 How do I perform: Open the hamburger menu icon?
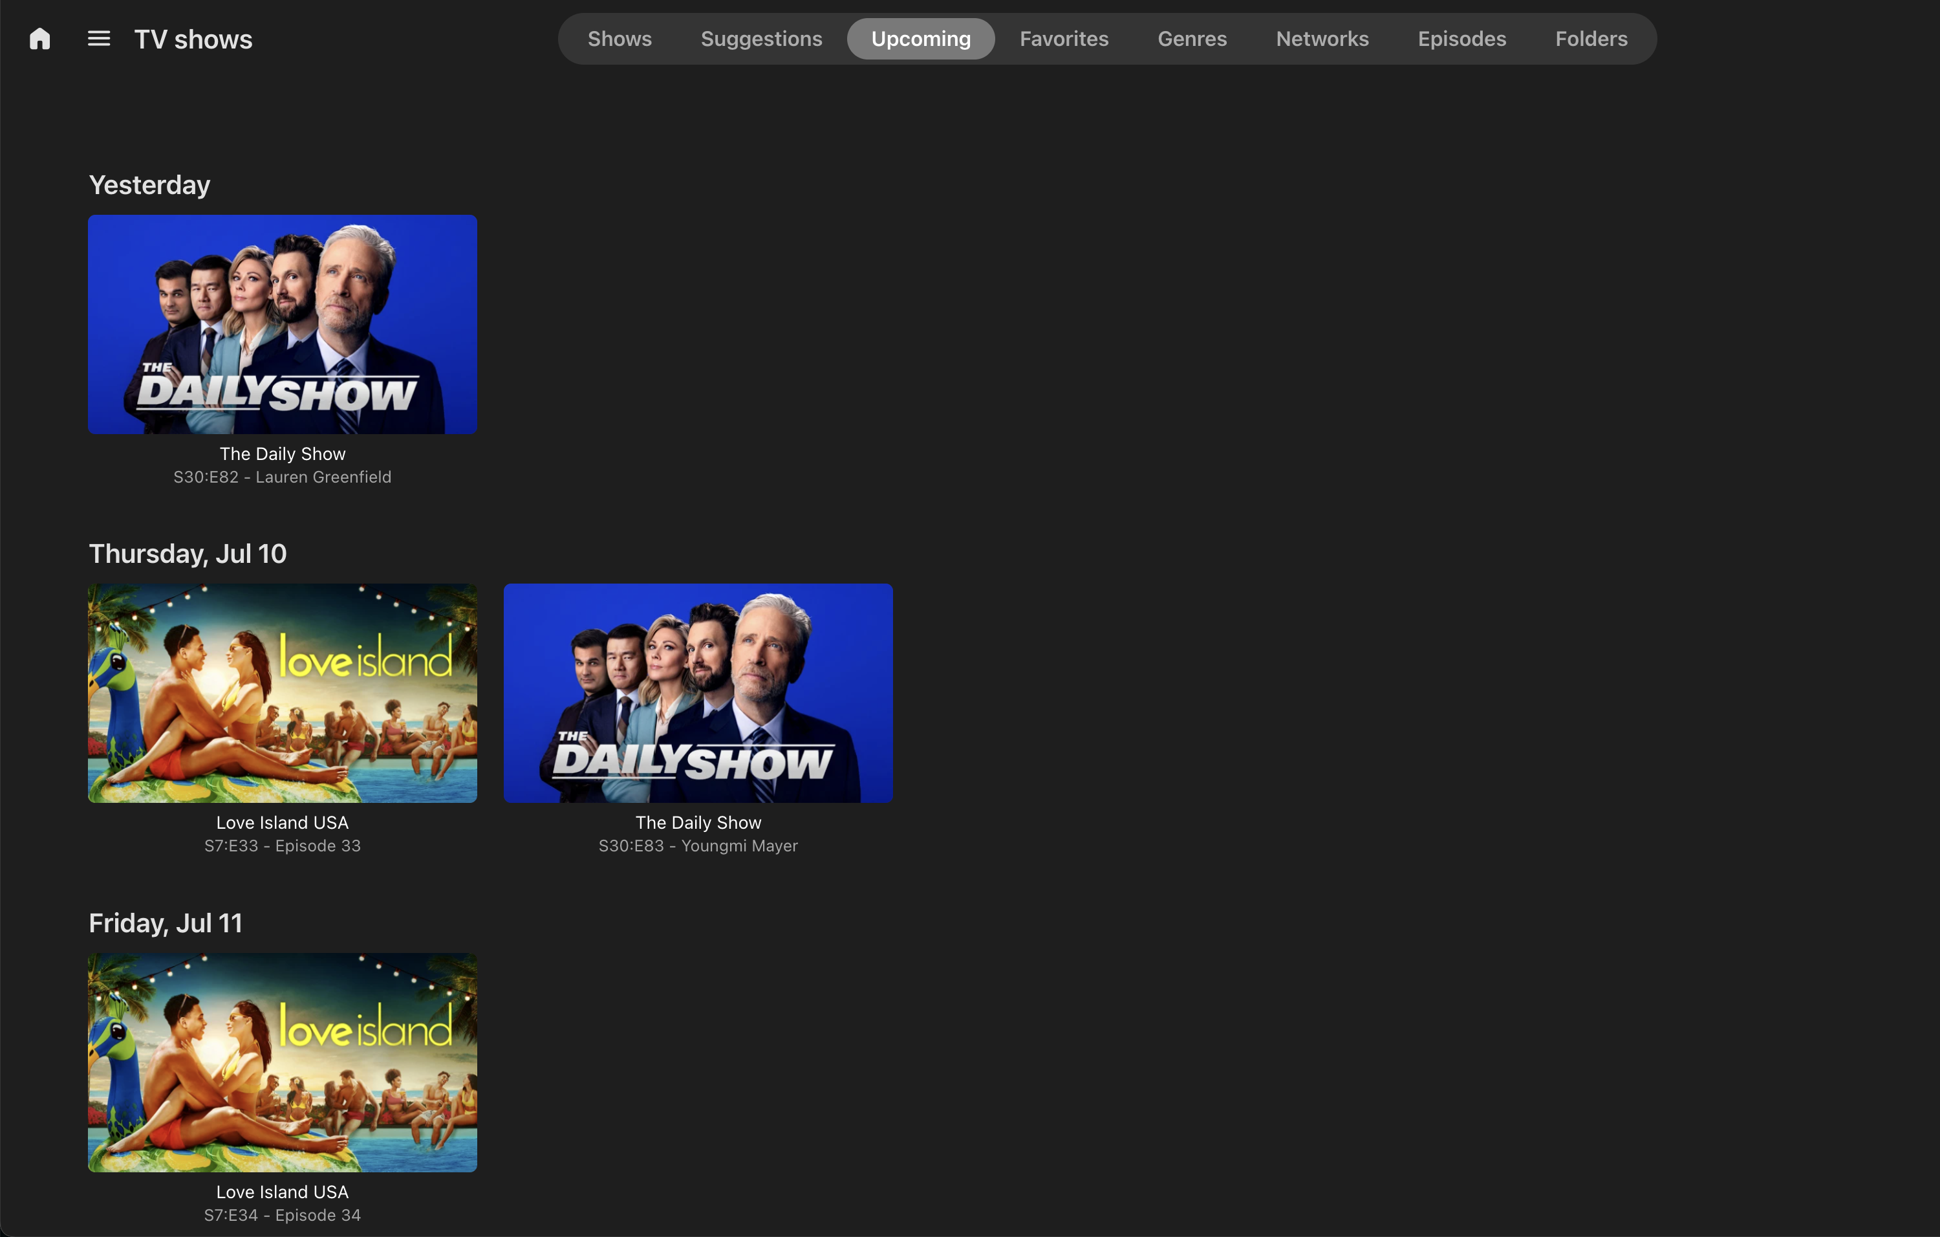click(x=98, y=39)
